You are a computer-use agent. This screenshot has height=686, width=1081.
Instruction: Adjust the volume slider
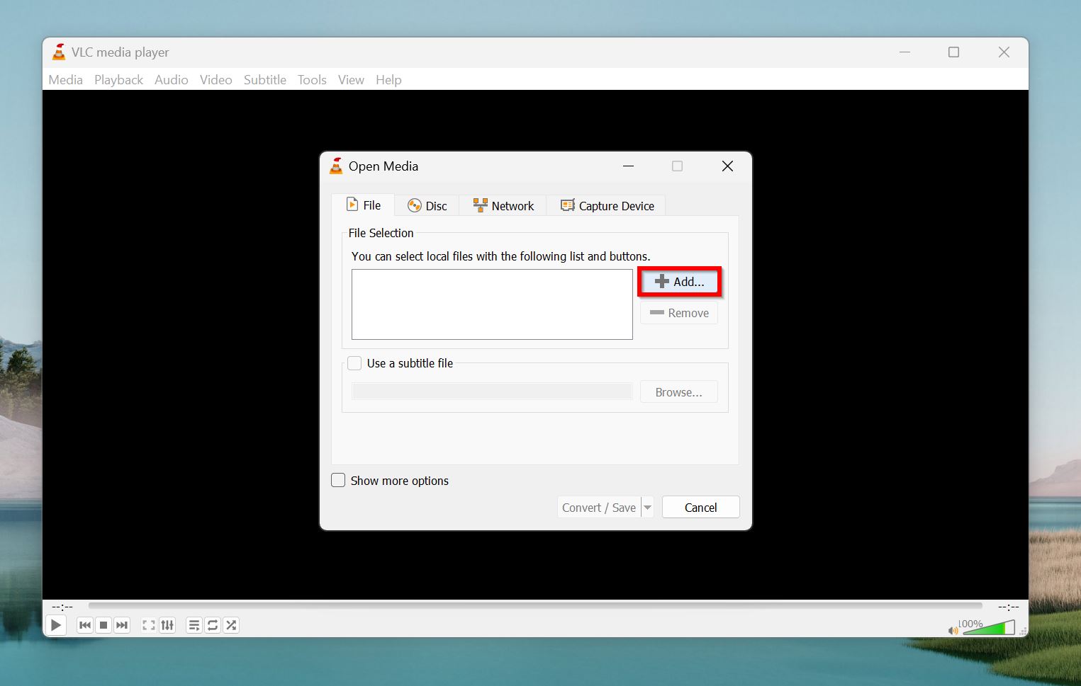pos(989,627)
